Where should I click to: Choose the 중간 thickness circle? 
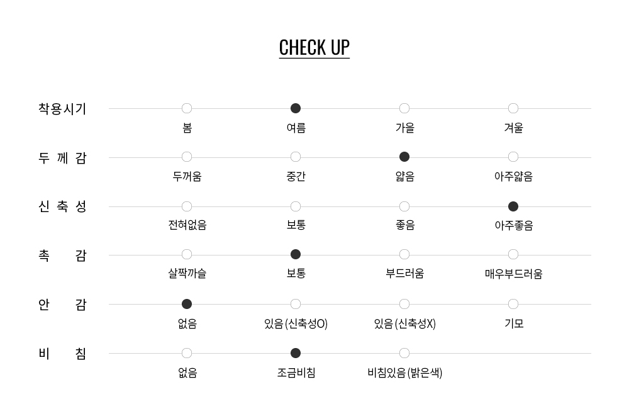[295, 157]
